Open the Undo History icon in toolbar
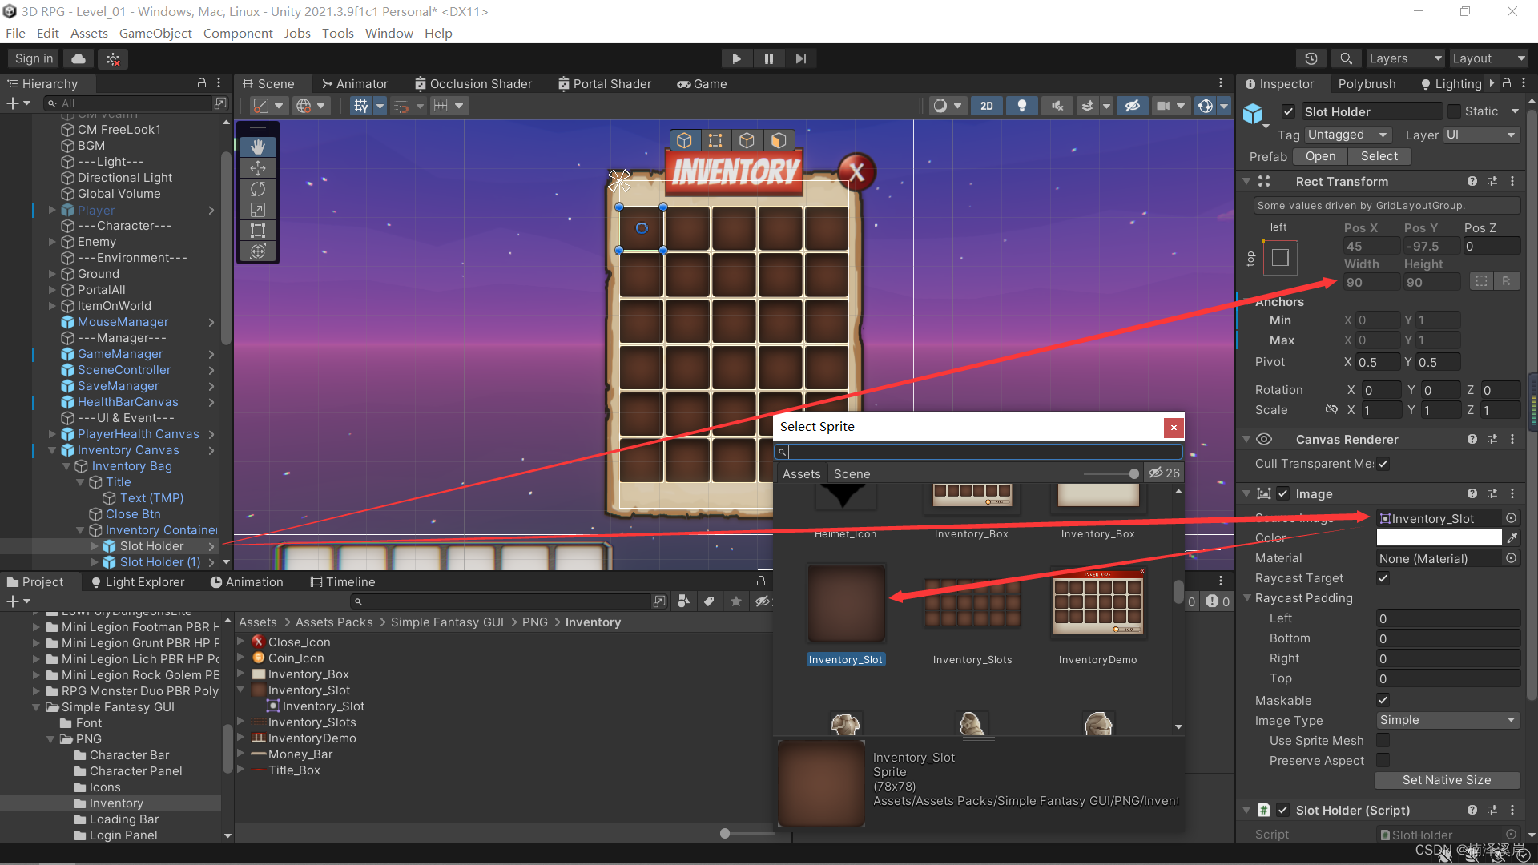Image resolution: width=1538 pixels, height=865 pixels. [1312, 58]
